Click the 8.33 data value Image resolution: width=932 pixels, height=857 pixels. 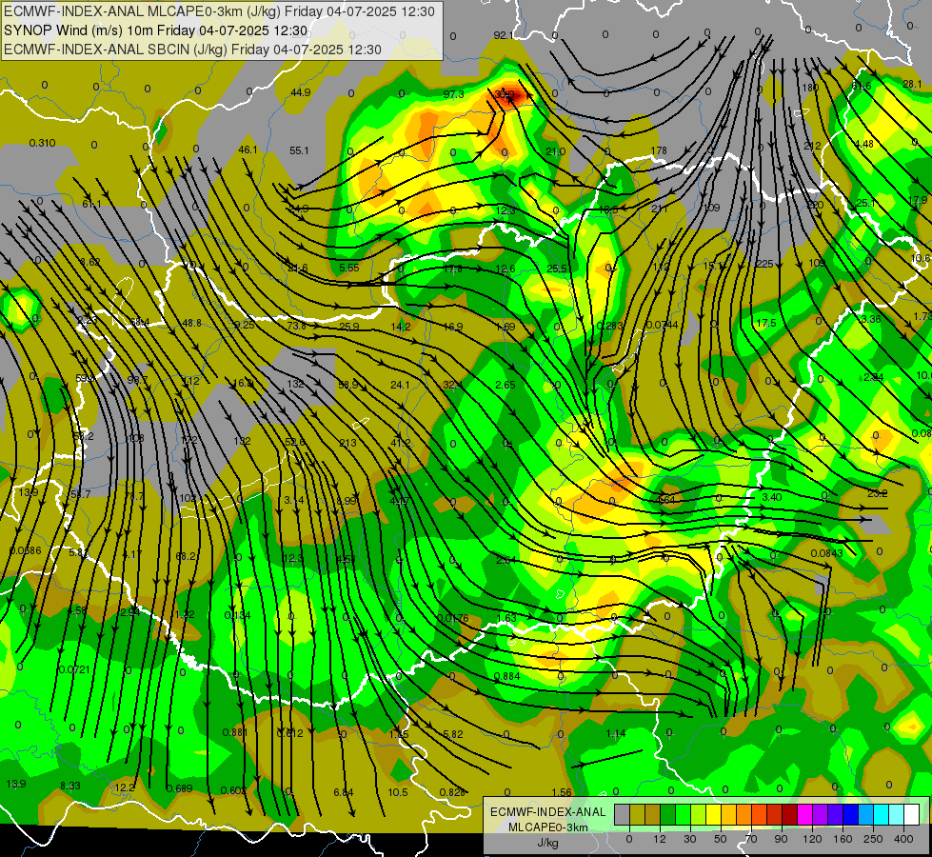[70, 786]
